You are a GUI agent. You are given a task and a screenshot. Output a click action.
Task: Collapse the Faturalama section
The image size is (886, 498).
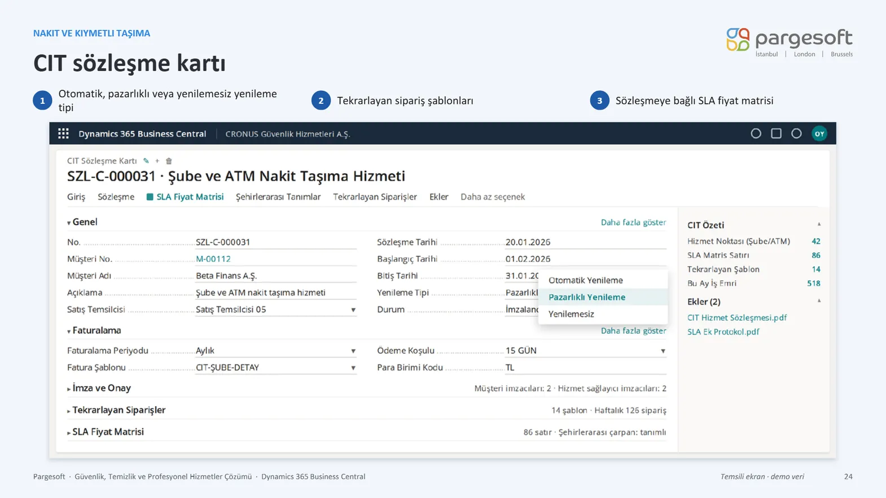click(x=94, y=330)
